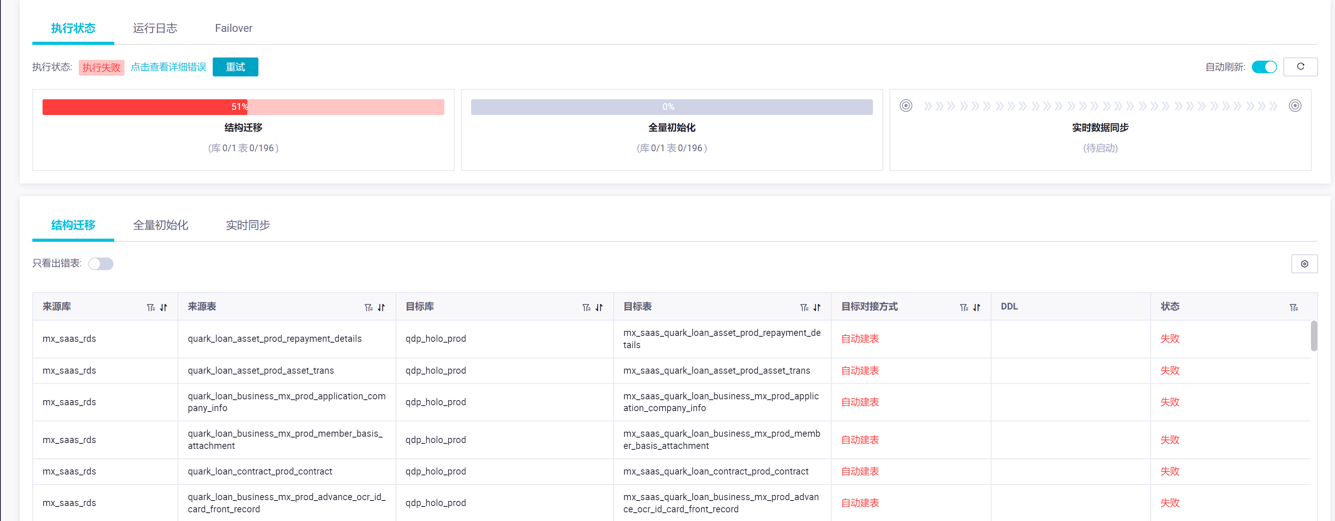Click the table vertical scrollbar
Viewport: 1335px width, 521px height.
pos(1313,336)
